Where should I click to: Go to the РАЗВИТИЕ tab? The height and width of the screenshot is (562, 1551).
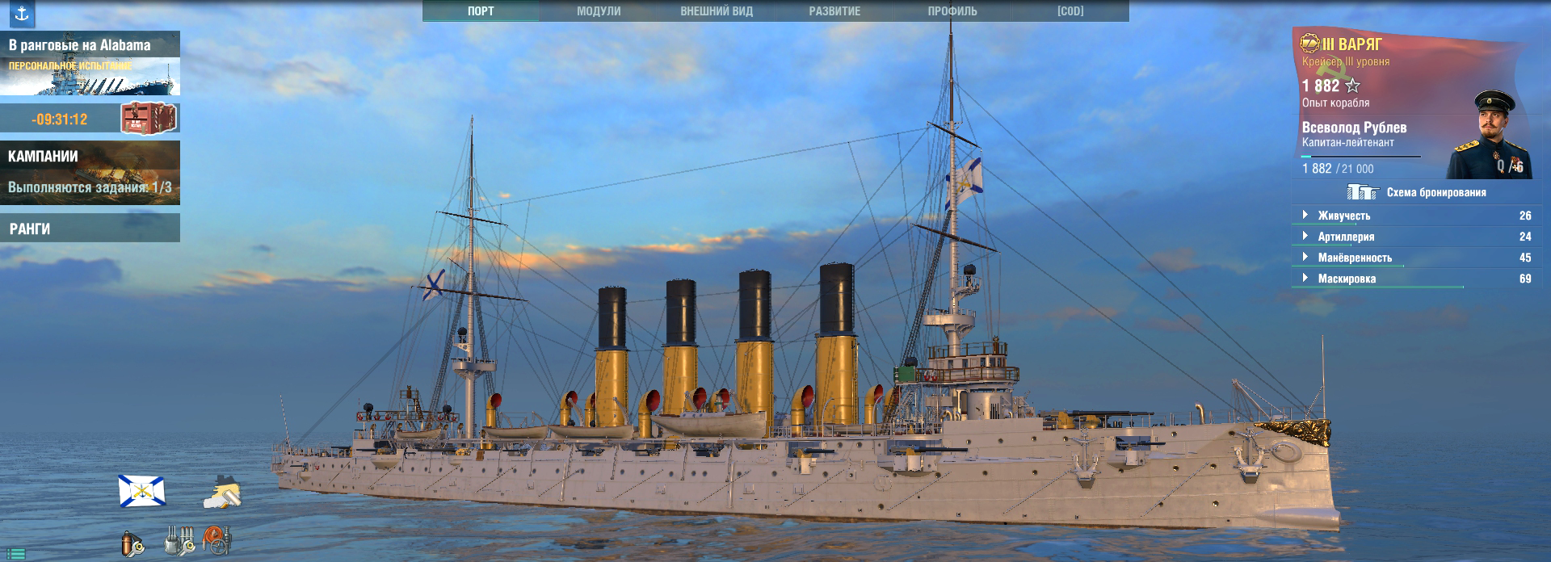pyautogui.click(x=834, y=11)
